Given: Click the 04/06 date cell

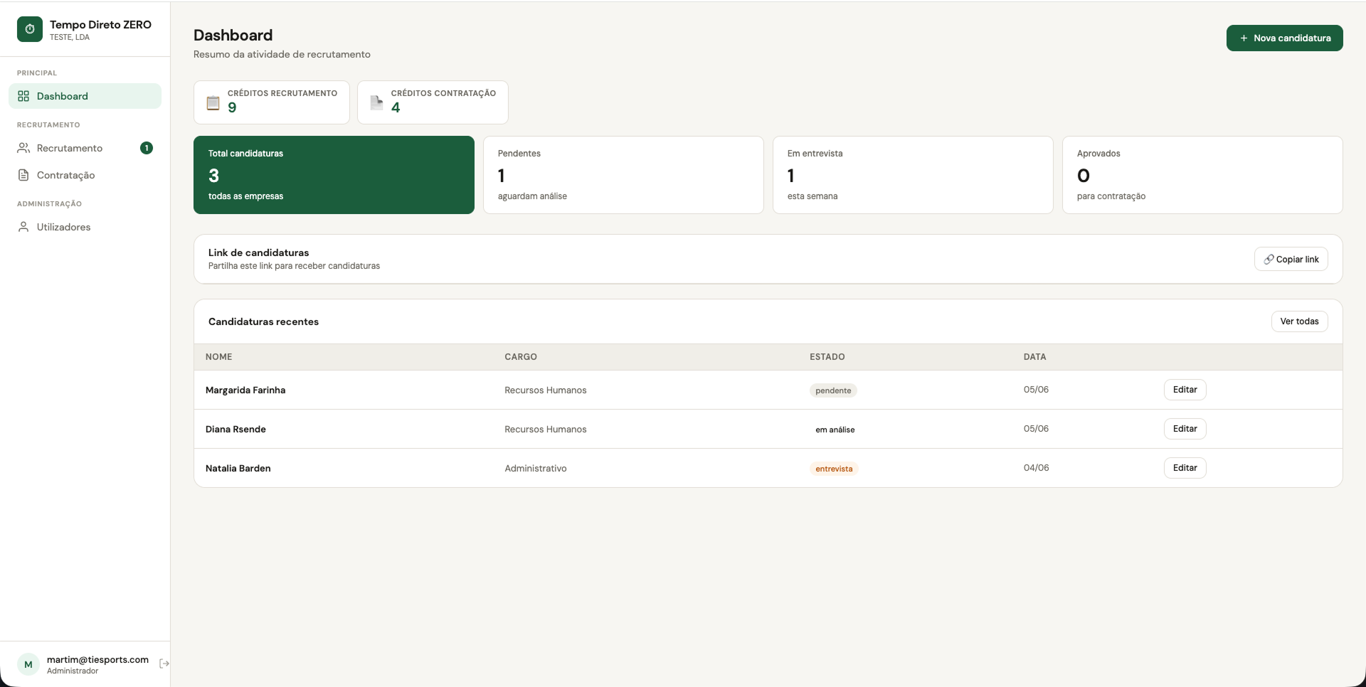Looking at the screenshot, I should coord(1036,468).
